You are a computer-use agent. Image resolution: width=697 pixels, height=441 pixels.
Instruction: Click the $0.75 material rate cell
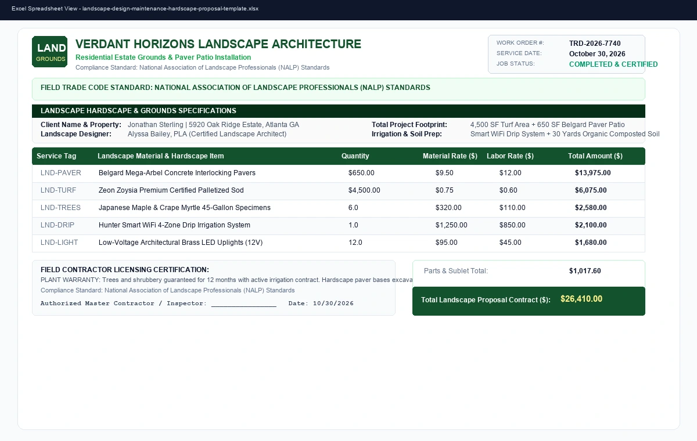point(444,190)
